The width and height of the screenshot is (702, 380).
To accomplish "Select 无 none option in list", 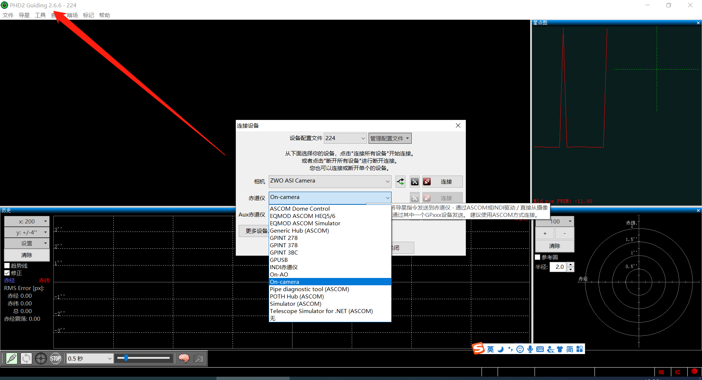I will (x=330, y=319).
